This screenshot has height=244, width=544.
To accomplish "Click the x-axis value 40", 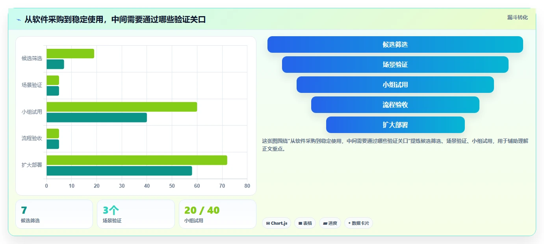I will 147,186.
